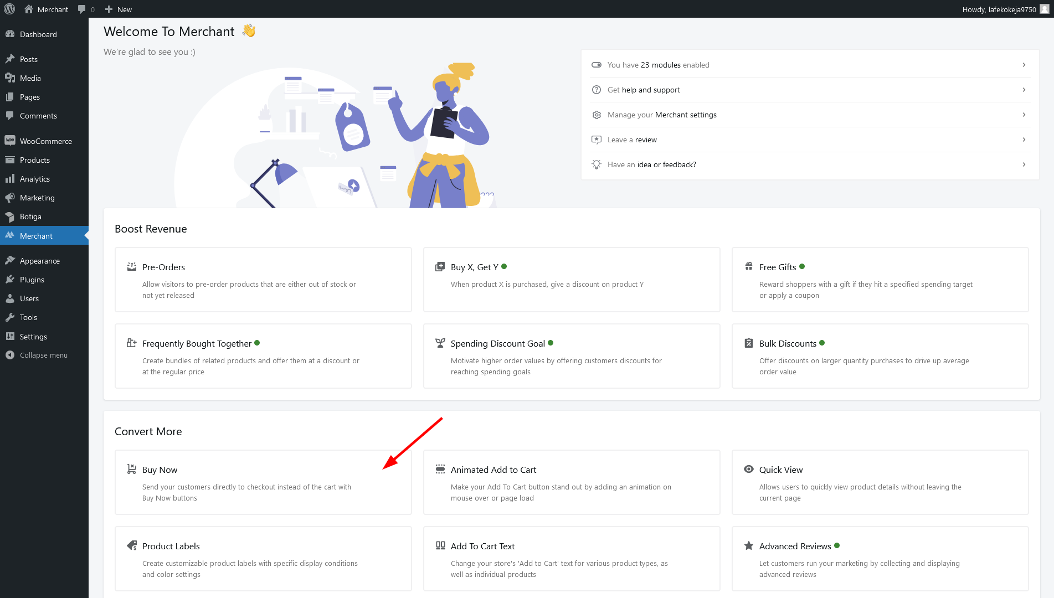The width and height of the screenshot is (1054, 598).
Task: Click the lightbulb idea icon
Action: pyautogui.click(x=597, y=164)
